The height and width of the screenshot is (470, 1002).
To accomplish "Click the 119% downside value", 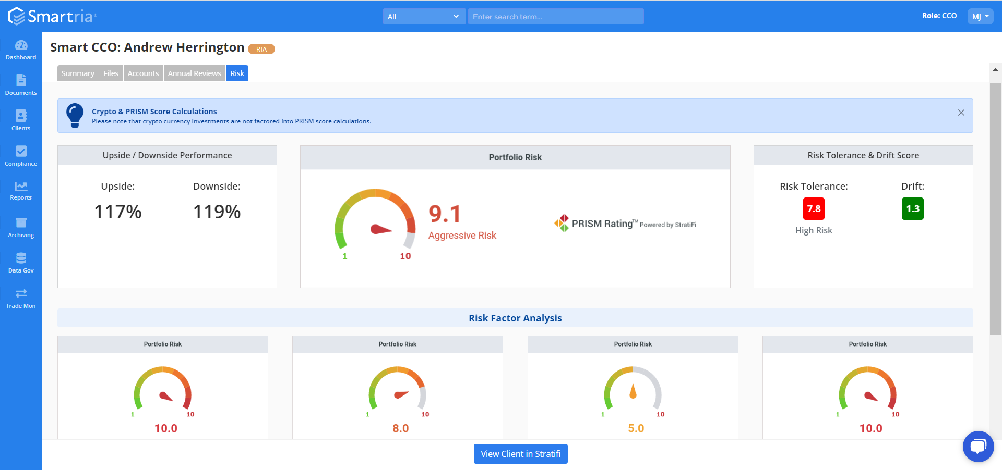I will [217, 212].
